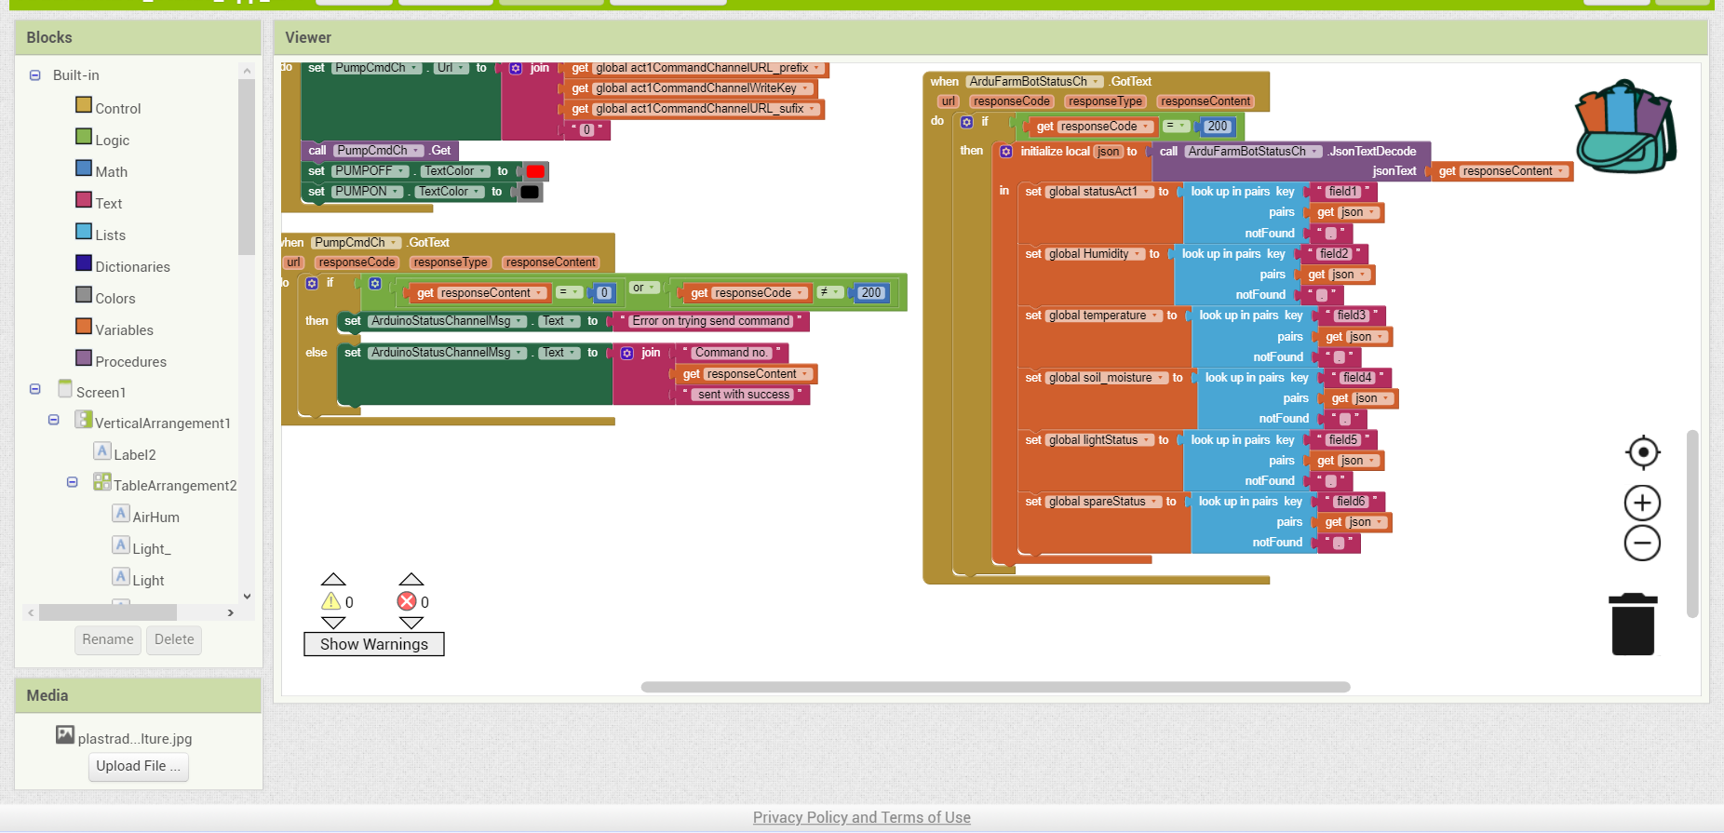Click the red color swatch on PUMPOFF TextColor
This screenshot has height=833, width=1724.
pos(535,171)
